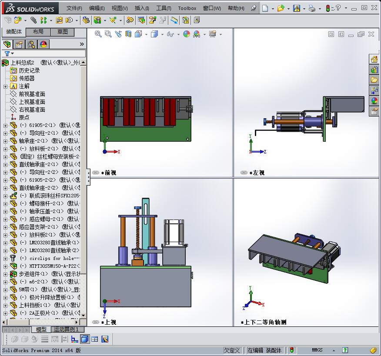Open the DisplayManager colored sphere tab icon
This screenshot has height=356, width=381.
tap(42, 44)
